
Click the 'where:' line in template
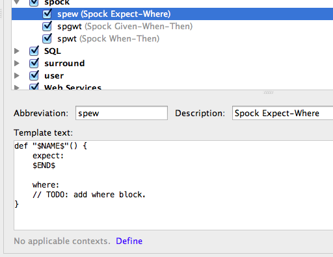click(46, 185)
